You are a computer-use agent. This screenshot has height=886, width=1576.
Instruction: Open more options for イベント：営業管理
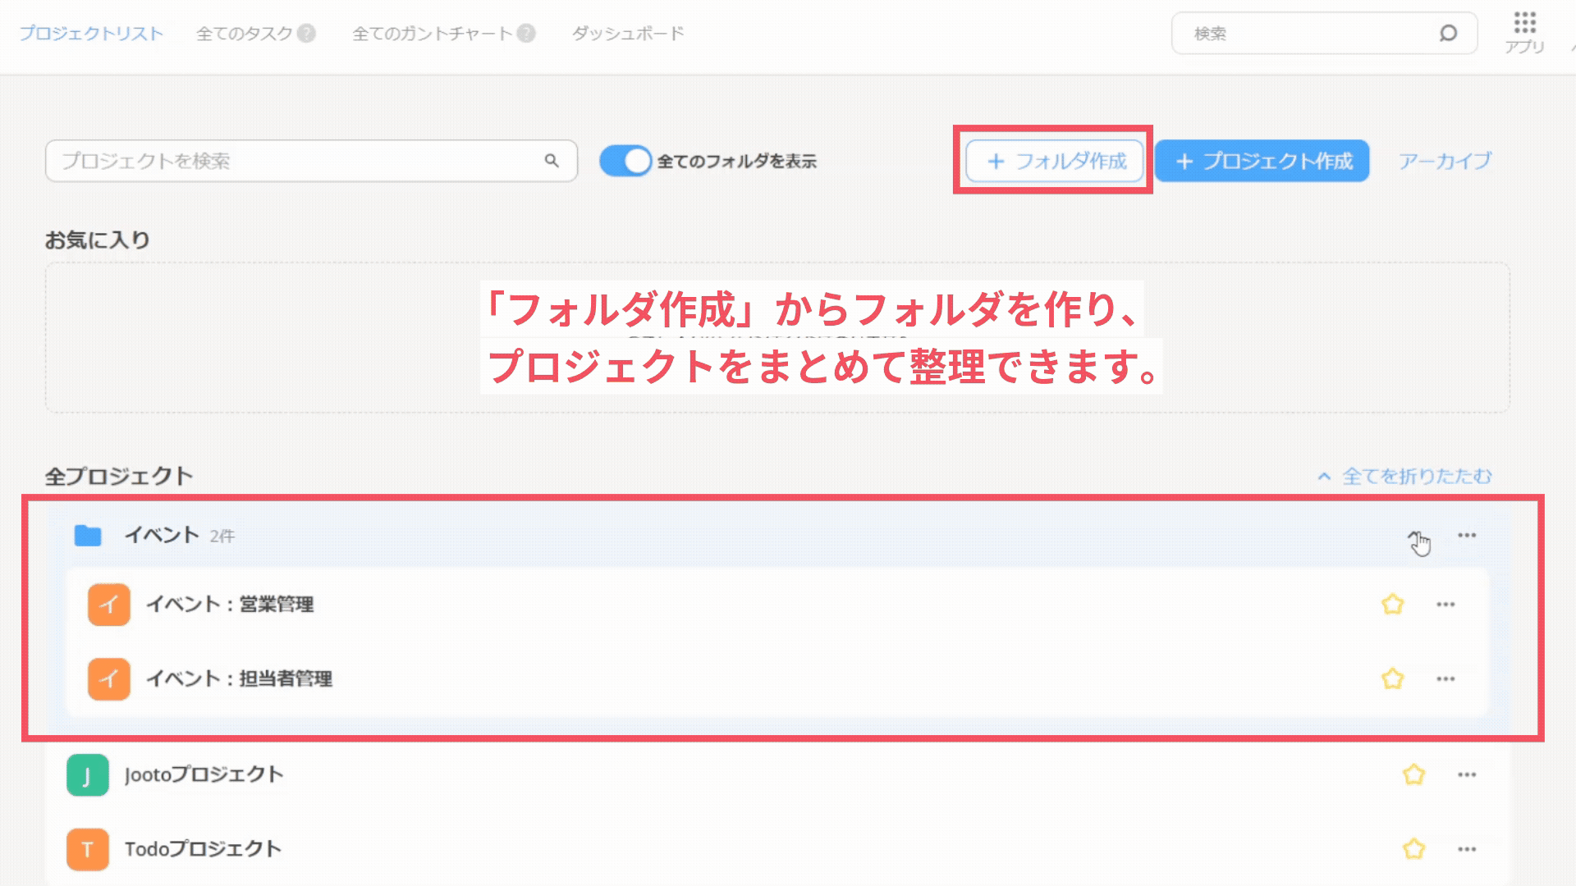pyautogui.click(x=1445, y=605)
